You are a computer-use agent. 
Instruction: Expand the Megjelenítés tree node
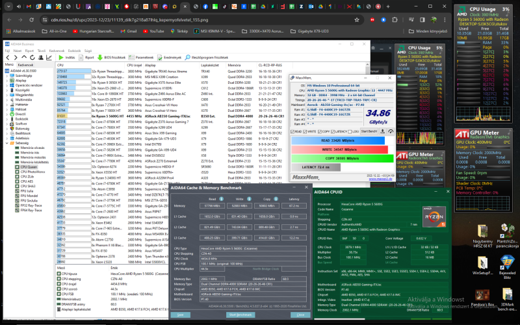tap(7, 95)
